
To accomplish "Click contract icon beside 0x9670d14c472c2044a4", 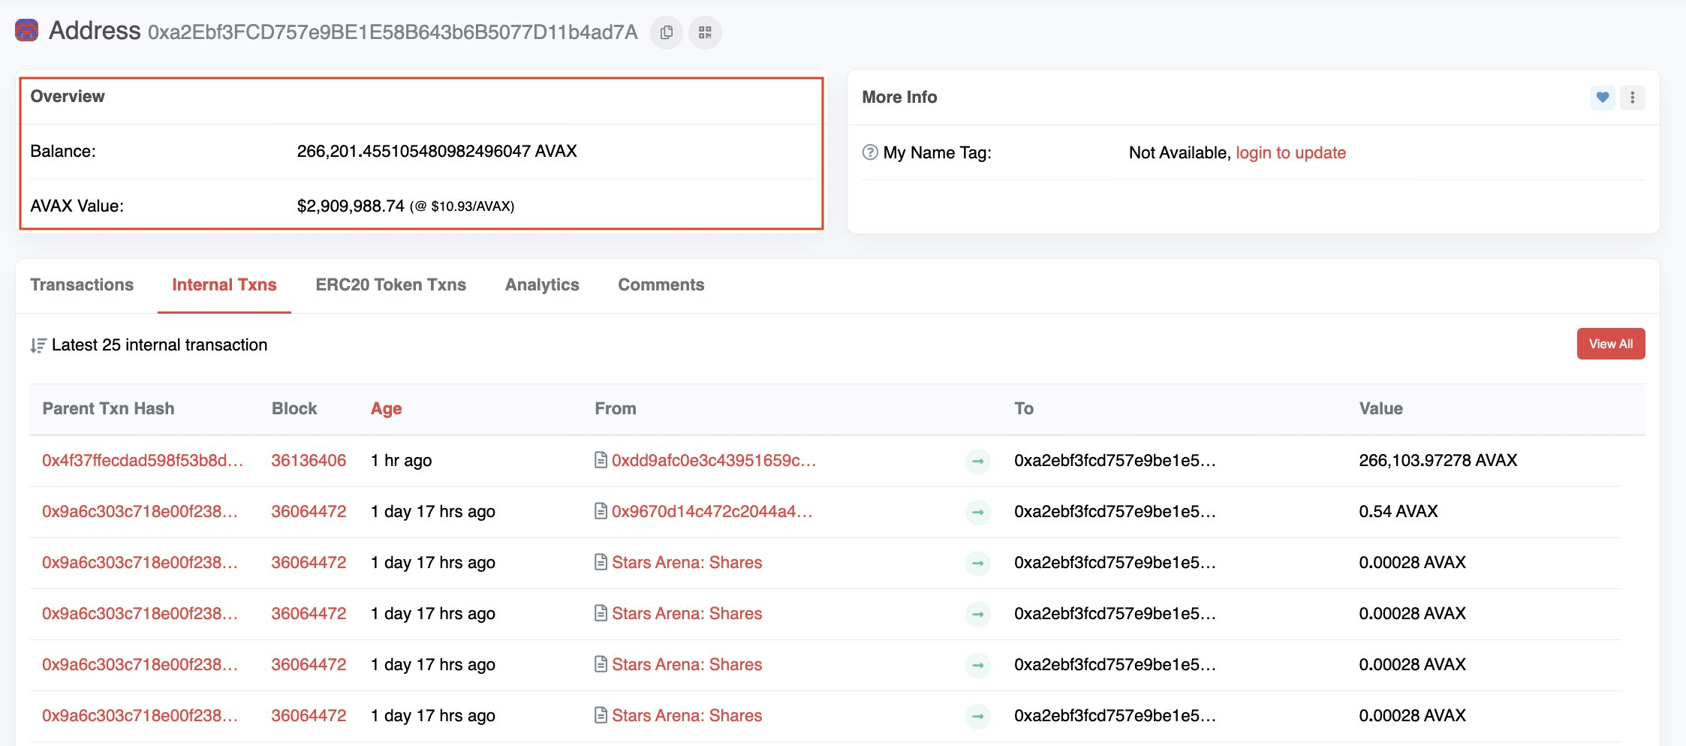I will 601,511.
